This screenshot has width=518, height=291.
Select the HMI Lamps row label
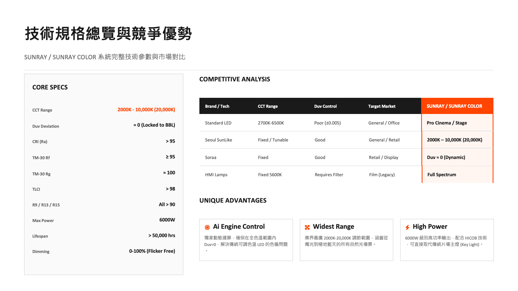click(216, 175)
